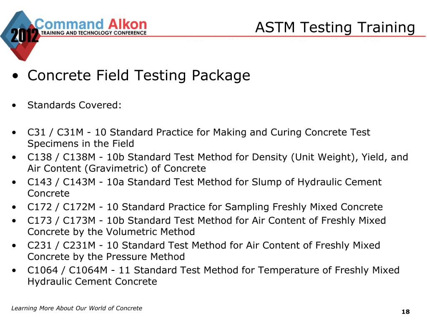
Task: Click the C172 / C172M sampling practice entry
Action: [205, 207]
